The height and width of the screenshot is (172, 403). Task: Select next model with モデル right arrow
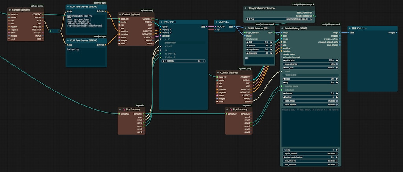point(312,19)
